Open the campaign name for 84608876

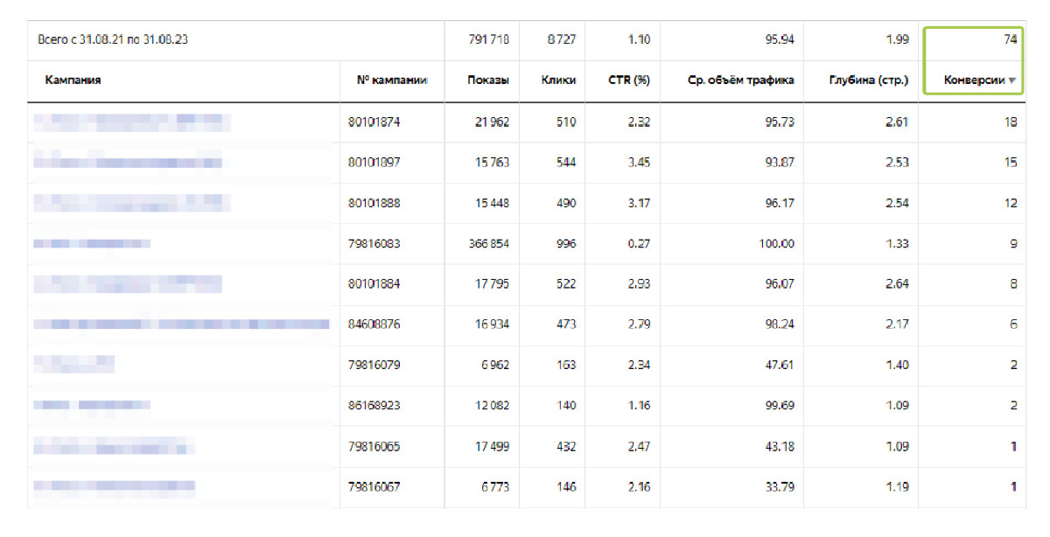[181, 324]
